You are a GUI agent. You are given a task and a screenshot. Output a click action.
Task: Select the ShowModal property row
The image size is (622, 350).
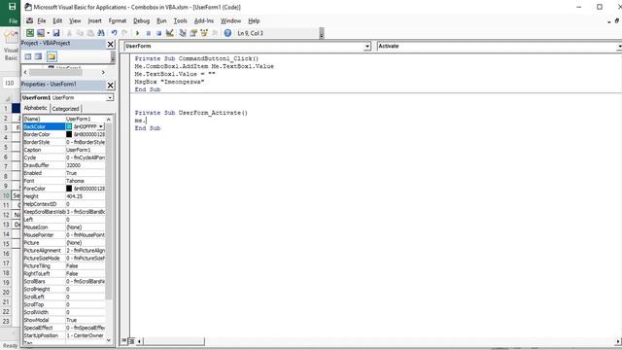pos(64,320)
